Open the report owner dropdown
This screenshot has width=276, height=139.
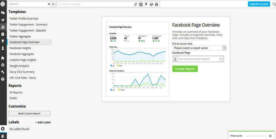coord(199,48)
